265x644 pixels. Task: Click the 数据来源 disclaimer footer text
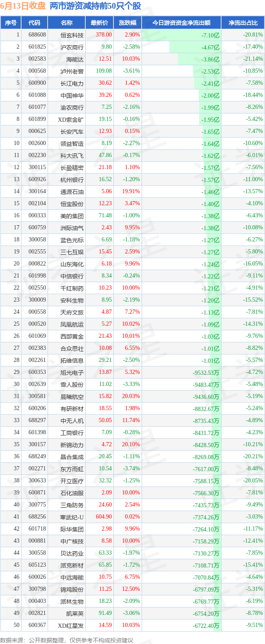click(x=67, y=640)
